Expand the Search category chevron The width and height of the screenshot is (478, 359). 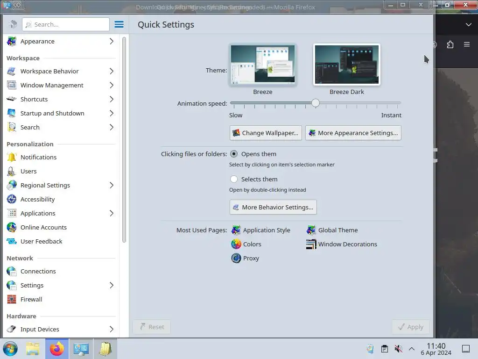pyautogui.click(x=112, y=127)
